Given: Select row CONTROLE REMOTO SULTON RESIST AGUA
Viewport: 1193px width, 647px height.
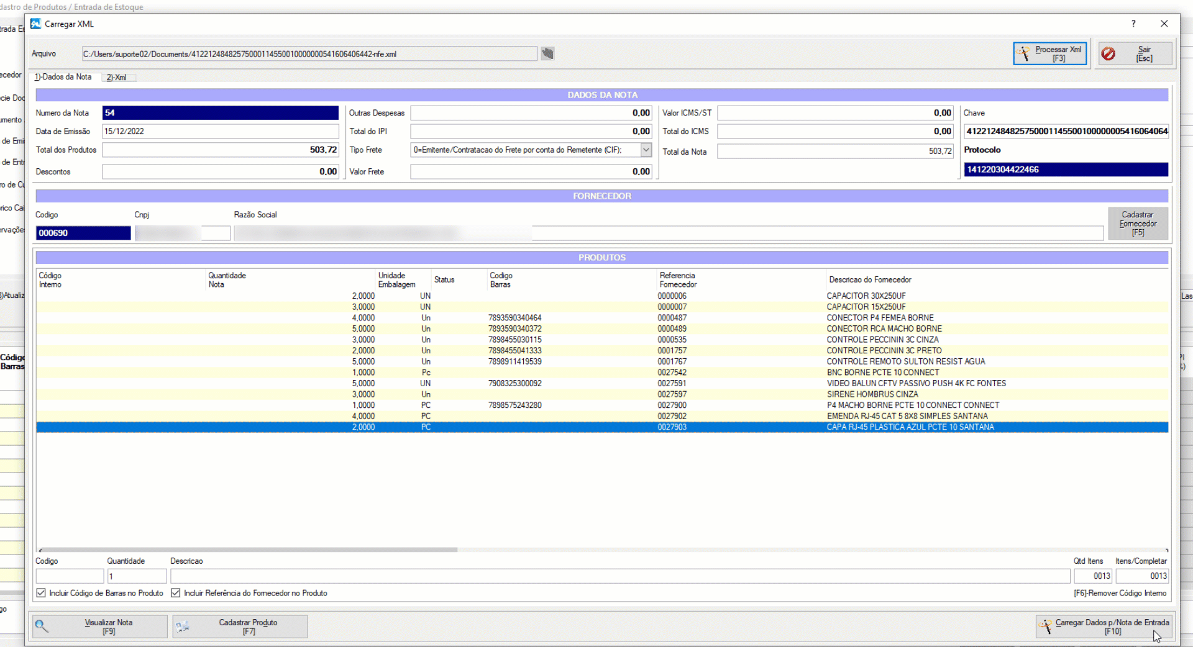Looking at the screenshot, I should click(x=602, y=361).
